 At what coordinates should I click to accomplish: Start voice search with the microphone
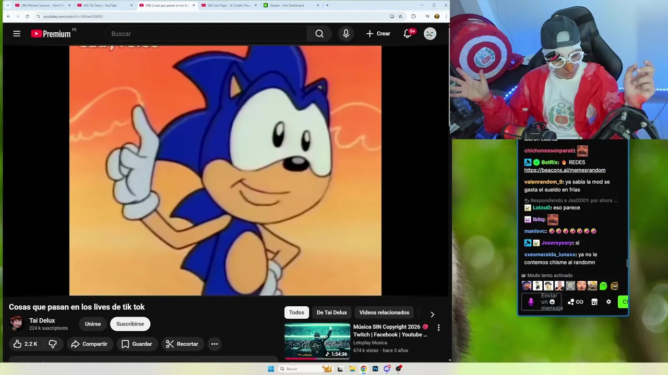point(345,33)
